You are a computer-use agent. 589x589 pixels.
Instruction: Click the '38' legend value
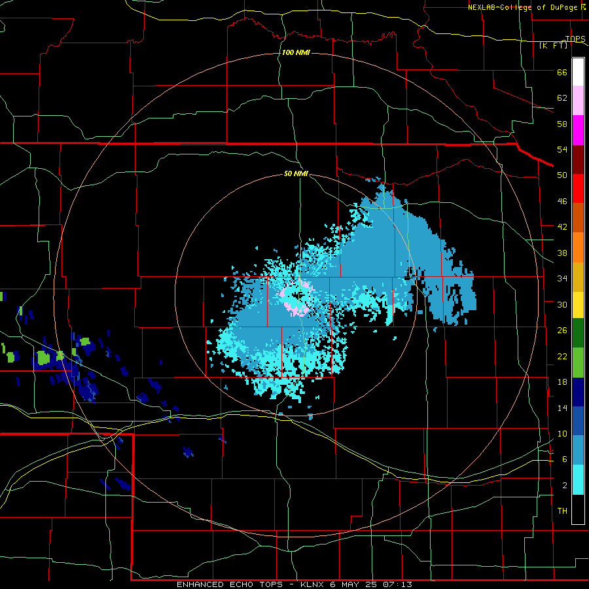point(562,253)
